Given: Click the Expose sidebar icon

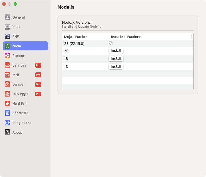Looking at the screenshot, I should pos(7,56).
